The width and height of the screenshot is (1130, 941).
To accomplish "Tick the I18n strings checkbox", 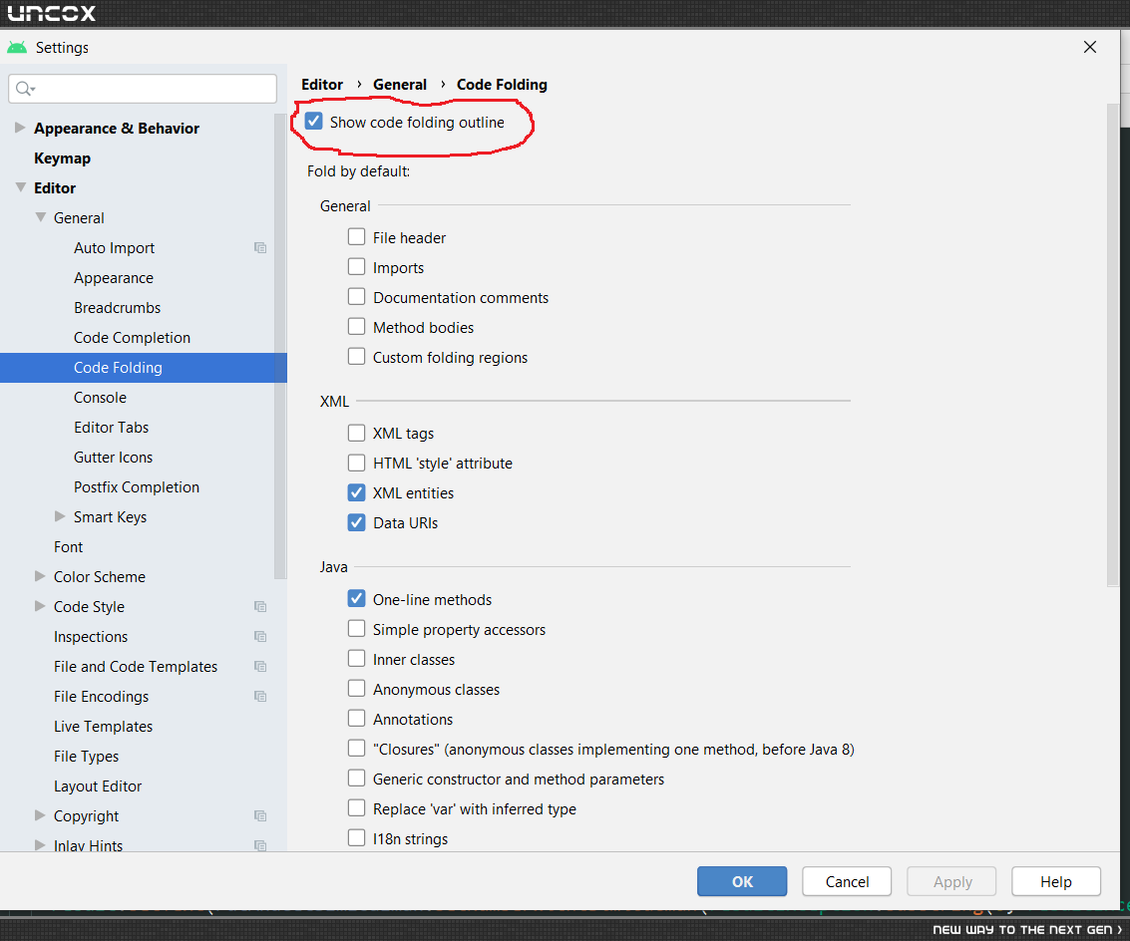I will (x=356, y=838).
